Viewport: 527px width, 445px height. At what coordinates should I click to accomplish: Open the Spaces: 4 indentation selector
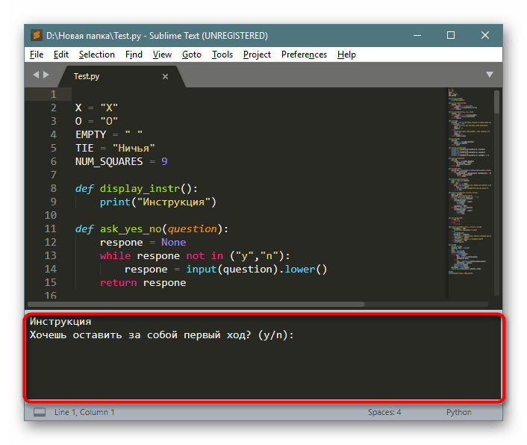point(384,412)
